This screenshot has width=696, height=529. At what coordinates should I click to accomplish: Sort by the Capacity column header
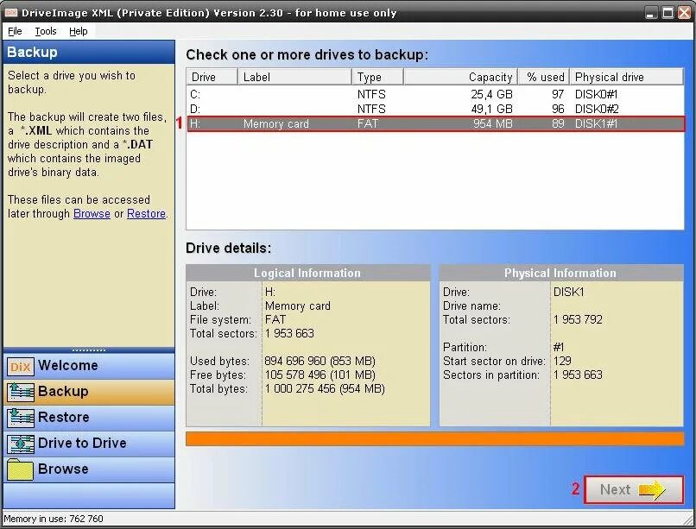461,77
